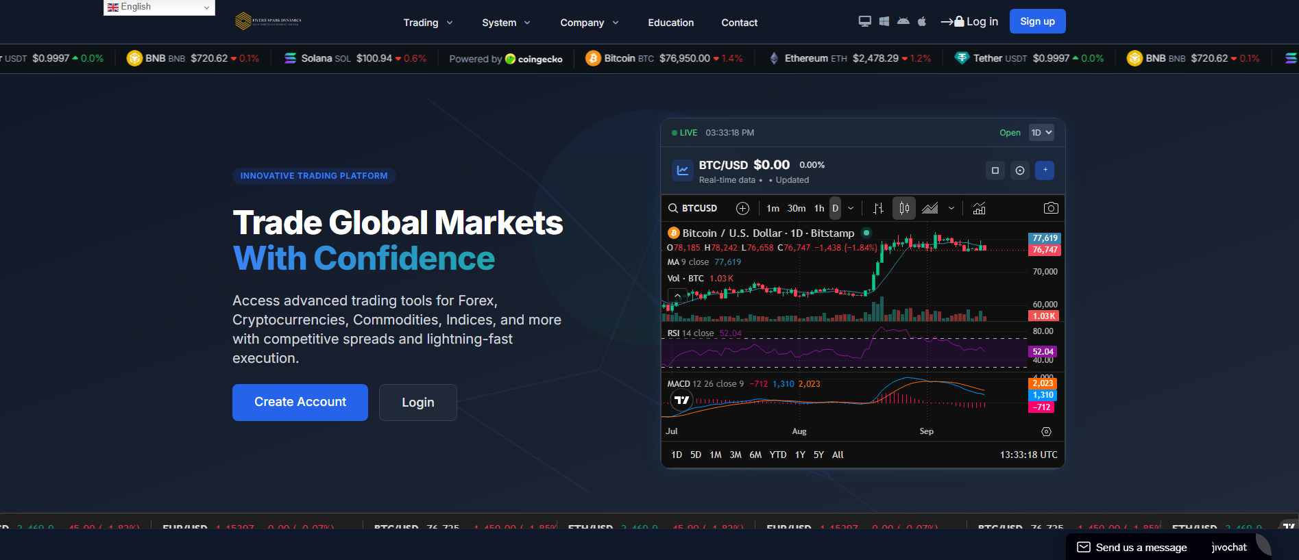Select the D daily chart interval

pyautogui.click(x=835, y=208)
